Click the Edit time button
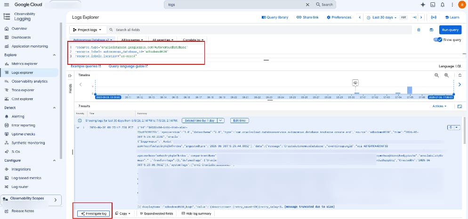Viewport: 468px width, 219px height. [x=239, y=121]
